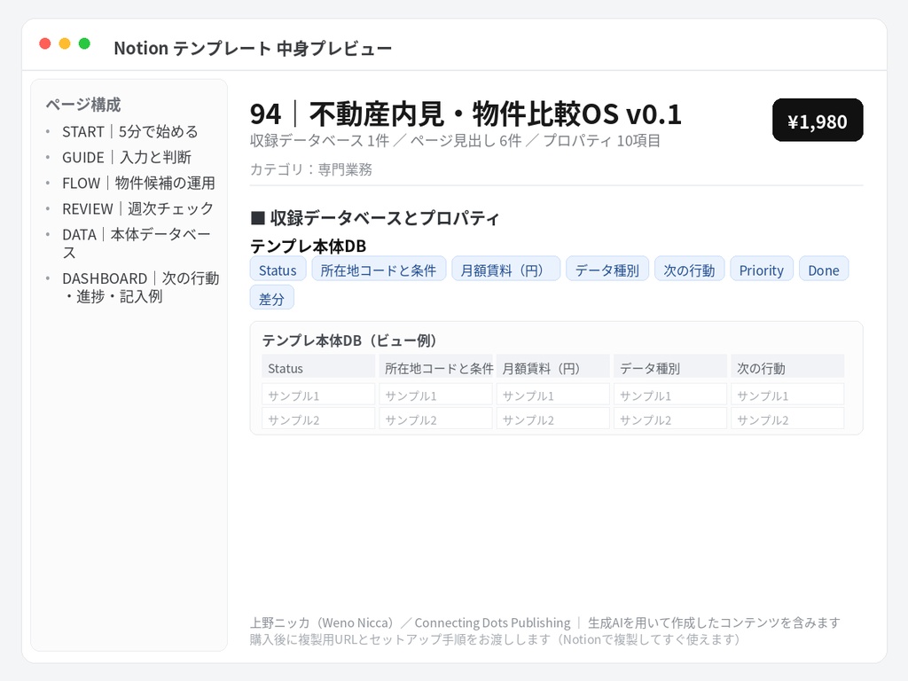Screen dimensions: 908x681
Task: Click the green maximize window dot
Action: click(x=84, y=43)
